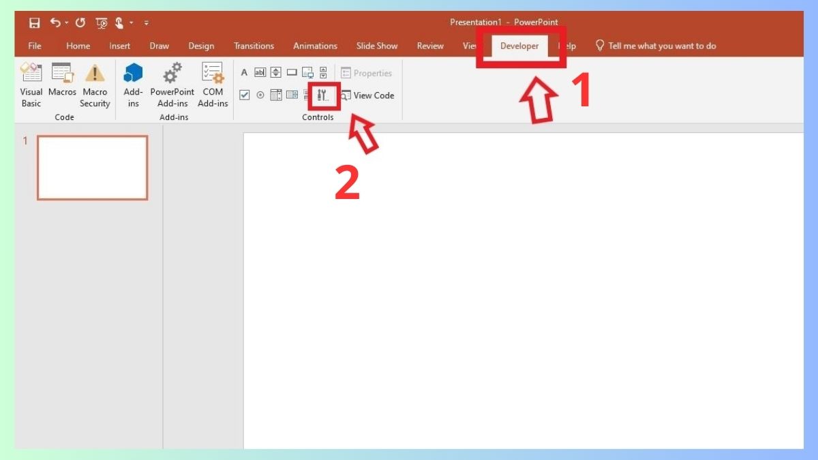The width and height of the screenshot is (818, 460).
Task: Open the Add-ins store button
Action: tap(133, 85)
